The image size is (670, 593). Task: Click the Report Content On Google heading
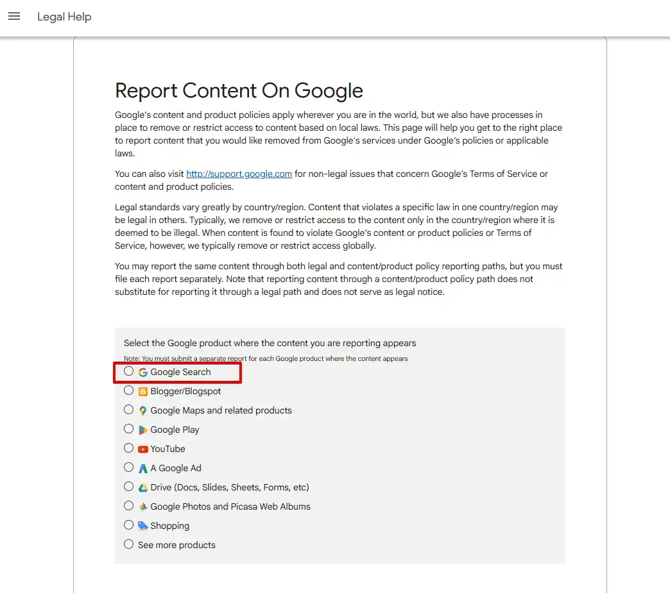pyautogui.click(x=239, y=90)
